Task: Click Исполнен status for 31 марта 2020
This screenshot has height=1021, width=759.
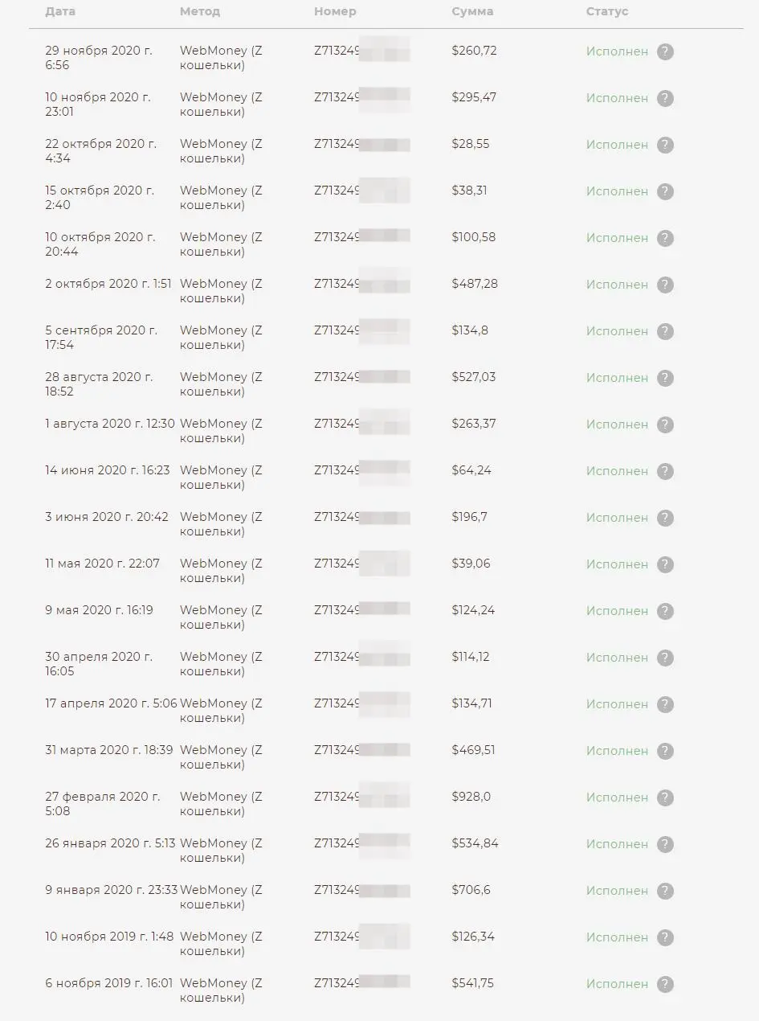Action: (x=617, y=751)
